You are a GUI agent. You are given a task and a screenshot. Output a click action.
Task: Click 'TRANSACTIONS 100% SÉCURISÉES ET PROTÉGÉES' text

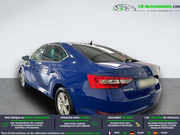[x=120, y=124]
